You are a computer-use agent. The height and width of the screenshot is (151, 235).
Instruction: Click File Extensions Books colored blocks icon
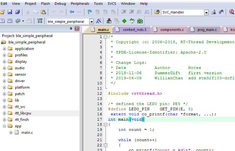click(x=109, y=21)
